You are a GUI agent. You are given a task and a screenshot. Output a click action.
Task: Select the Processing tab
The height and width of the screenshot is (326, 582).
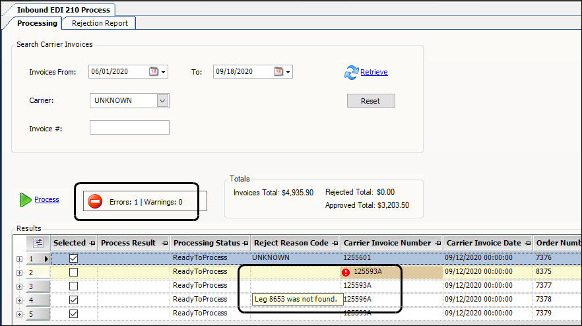click(37, 23)
